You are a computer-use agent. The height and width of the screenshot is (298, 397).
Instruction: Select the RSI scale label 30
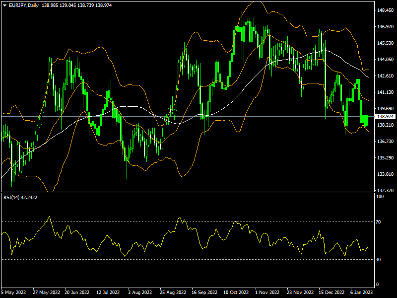click(x=378, y=259)
